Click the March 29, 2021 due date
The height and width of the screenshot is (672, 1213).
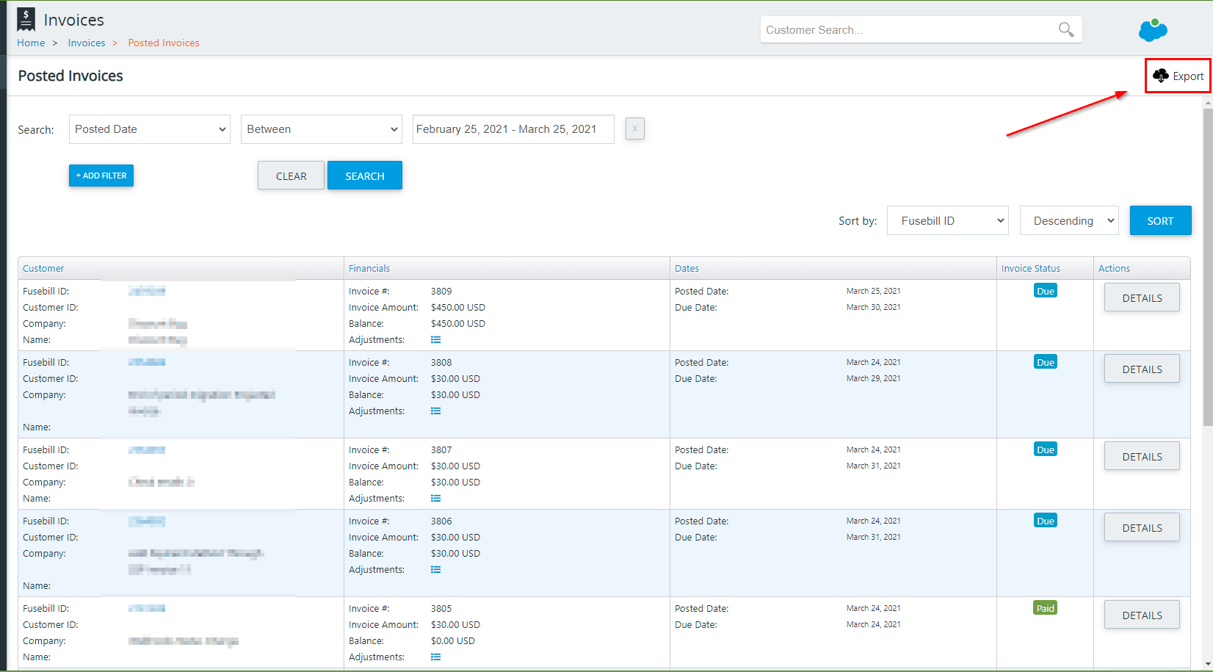[874, 379]
